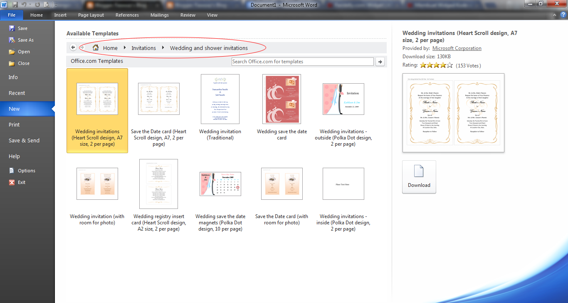Click the Word Help question mark icon
Screen dimensions: 568x303
pyautogui.click(x=563, y=15)
